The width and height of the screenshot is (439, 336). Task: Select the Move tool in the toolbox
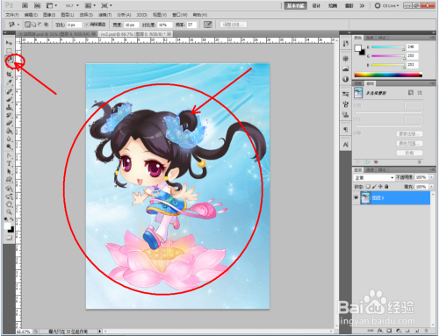[x=9, y=43]
